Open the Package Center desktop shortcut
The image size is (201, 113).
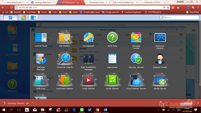(x=12, y=33)
